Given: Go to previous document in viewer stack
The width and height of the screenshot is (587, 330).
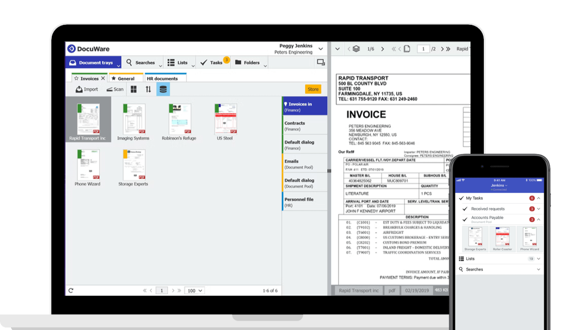Looking at the screenshot, I should [349, 49].
